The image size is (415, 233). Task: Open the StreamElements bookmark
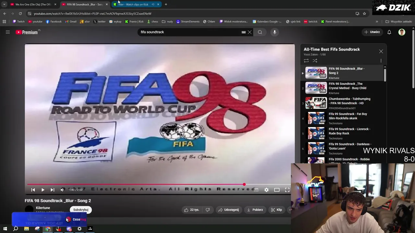(188, 22)
